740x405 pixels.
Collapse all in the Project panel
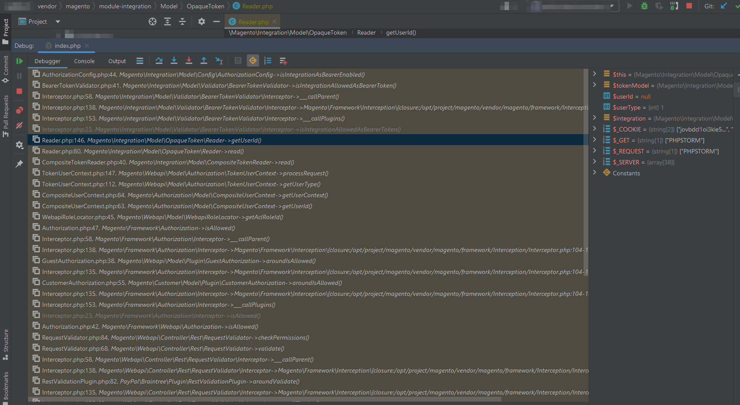(x=182, y=21)
